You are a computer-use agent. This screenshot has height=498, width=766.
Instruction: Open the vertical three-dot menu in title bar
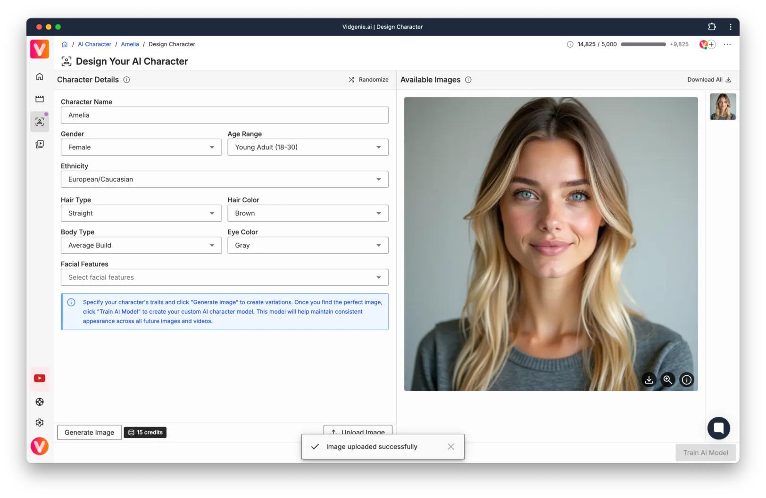[x=731, y=27]
